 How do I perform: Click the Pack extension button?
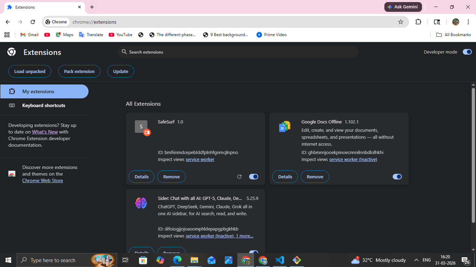[79, 71]
